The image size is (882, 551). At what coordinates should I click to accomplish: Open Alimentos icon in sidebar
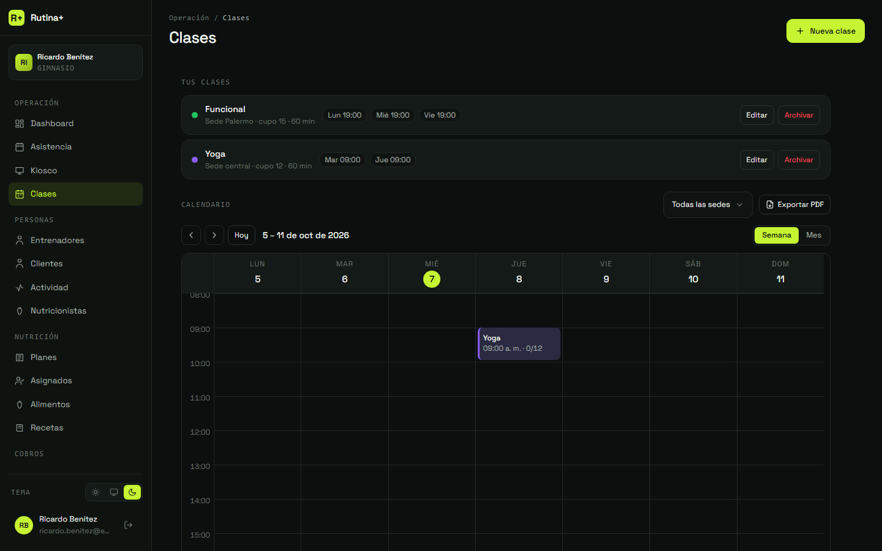[20, 405]
